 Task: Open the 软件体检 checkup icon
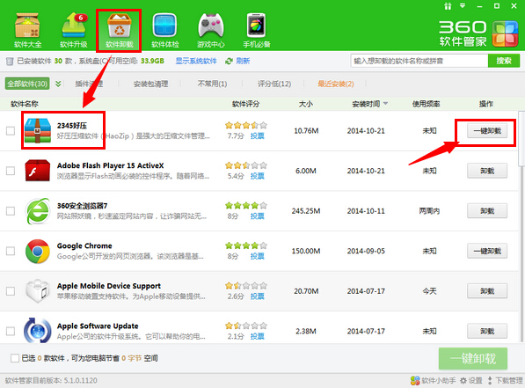click(x=165, y=30)
